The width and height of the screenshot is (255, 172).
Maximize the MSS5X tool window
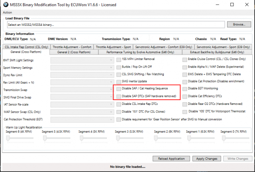[232, 5]
